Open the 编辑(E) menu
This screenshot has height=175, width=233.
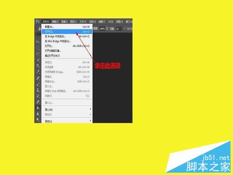click(x=55, y=21)
